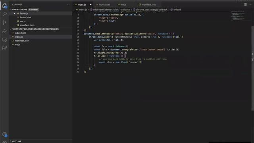Place cursor on 'var activeTab = tabs[0];' line

coord(109,40)
